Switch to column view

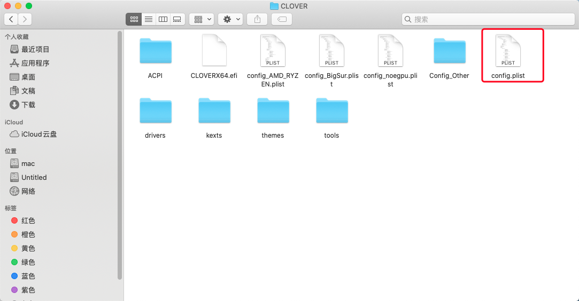point(163,19)
